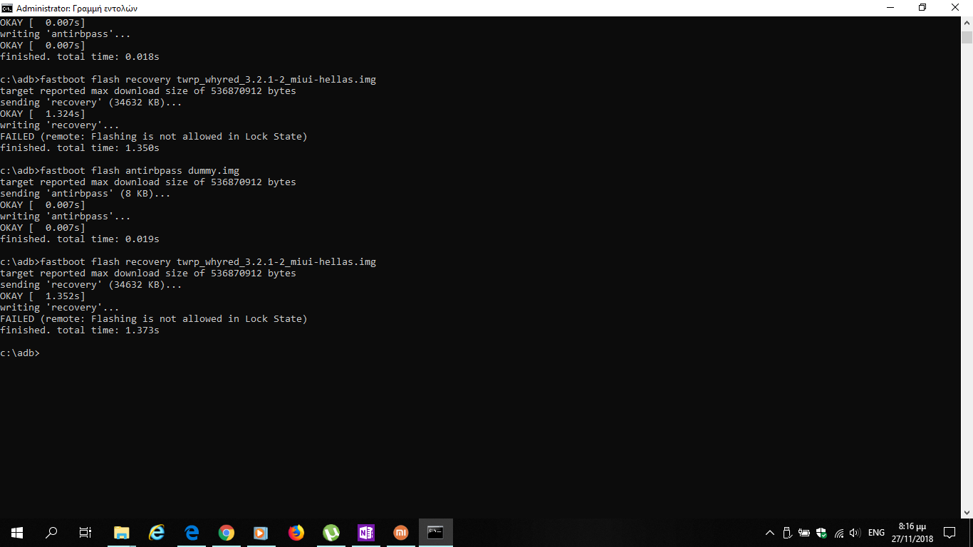Click the scrollbar down arrow in Command Prompt
Screen dimensions: 973x547
coord(967,512)
